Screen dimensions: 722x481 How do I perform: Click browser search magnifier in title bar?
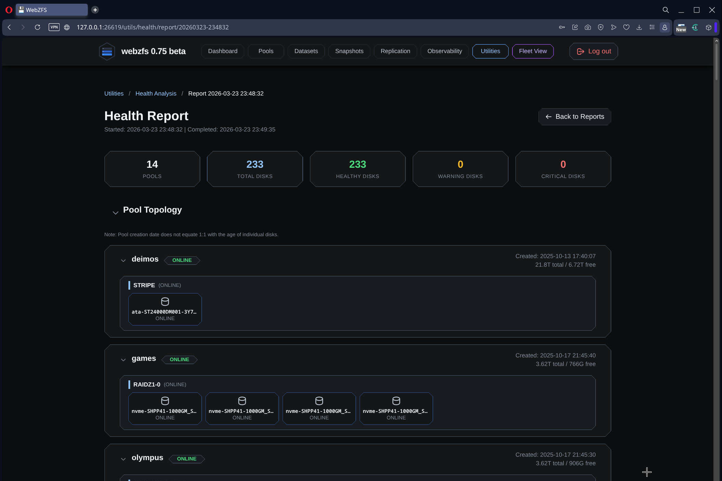click(665, 10)
